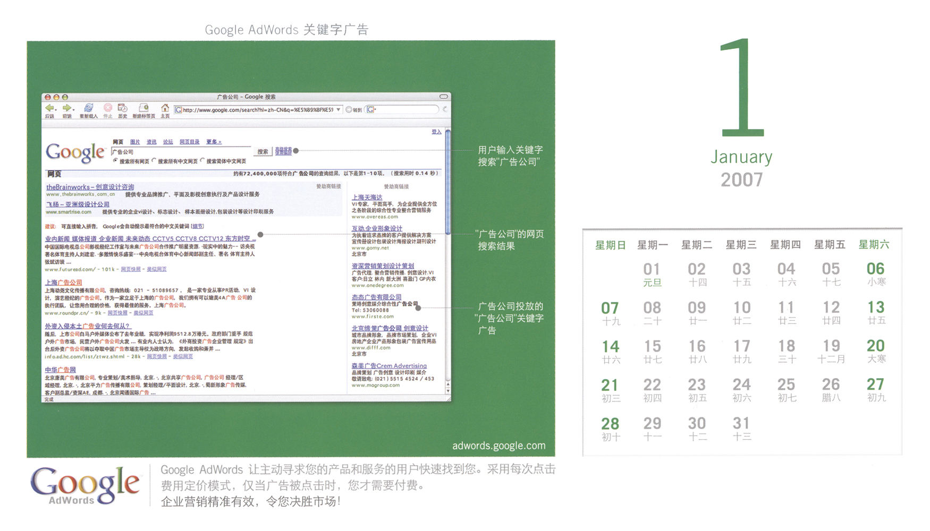Click the 星期六 weekday header

tap(874, 245)
